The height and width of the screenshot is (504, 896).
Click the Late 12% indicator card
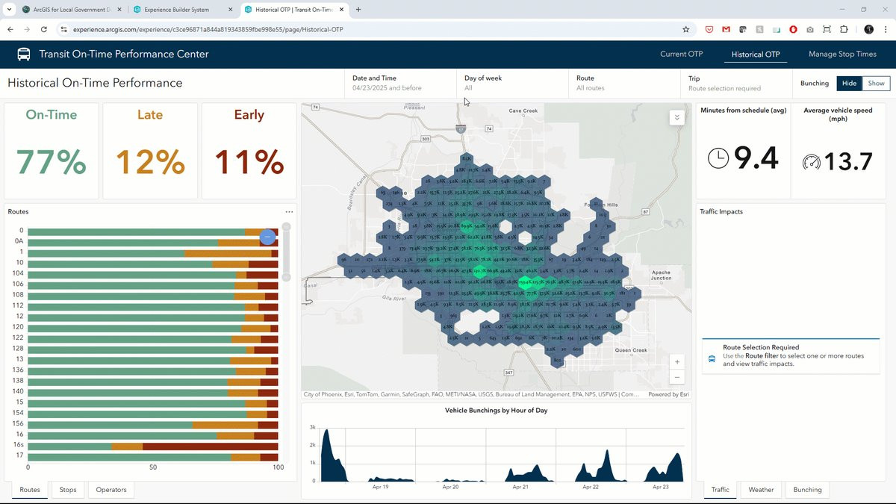[150, 151]
